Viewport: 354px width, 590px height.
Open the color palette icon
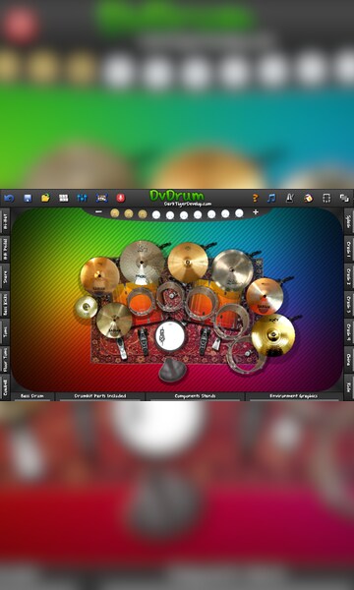(308, 198)
